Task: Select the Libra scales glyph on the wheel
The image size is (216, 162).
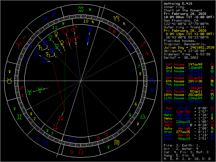Action: [x=143, y=117]
